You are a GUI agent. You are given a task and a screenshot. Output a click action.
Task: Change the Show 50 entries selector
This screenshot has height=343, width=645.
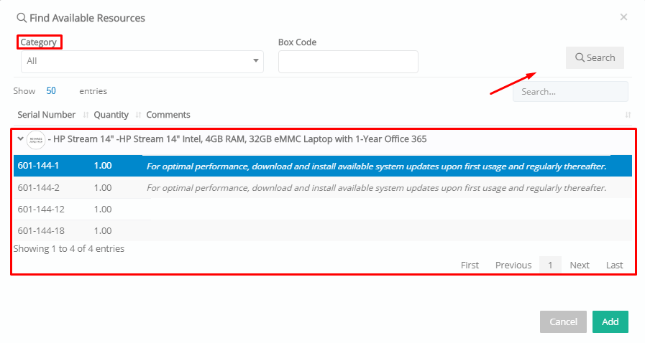51,90
